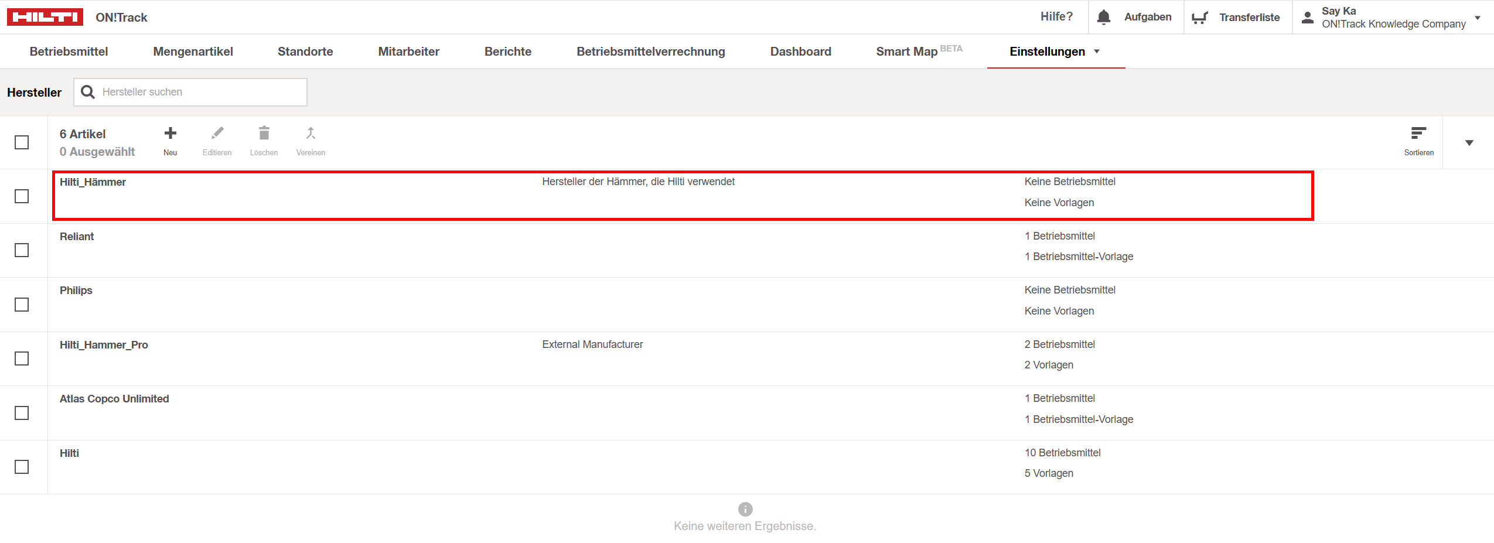Check the Atlas Copco Unlimited checkbox
The image size is (1494, 543).
(x=22, y=413)
